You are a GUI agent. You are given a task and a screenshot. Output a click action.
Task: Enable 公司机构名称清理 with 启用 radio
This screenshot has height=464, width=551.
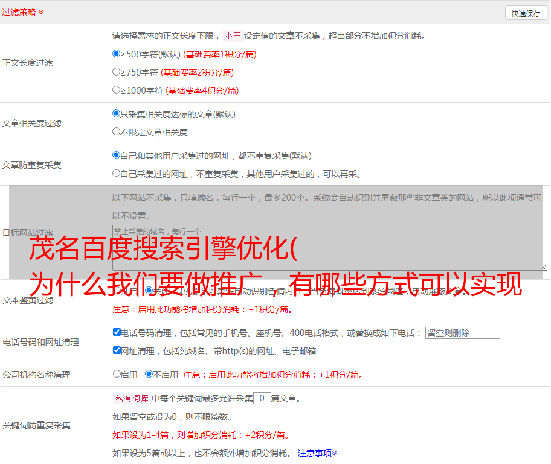pos(117,374)
